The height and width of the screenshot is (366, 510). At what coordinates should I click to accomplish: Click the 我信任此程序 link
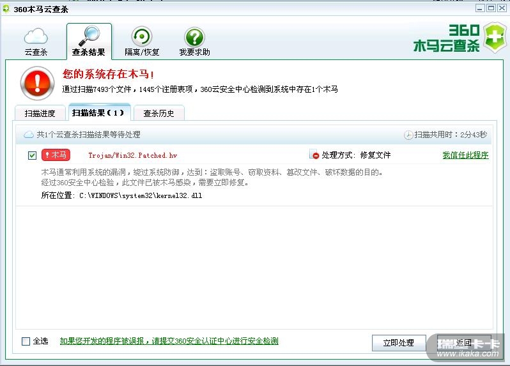point(465,155)
